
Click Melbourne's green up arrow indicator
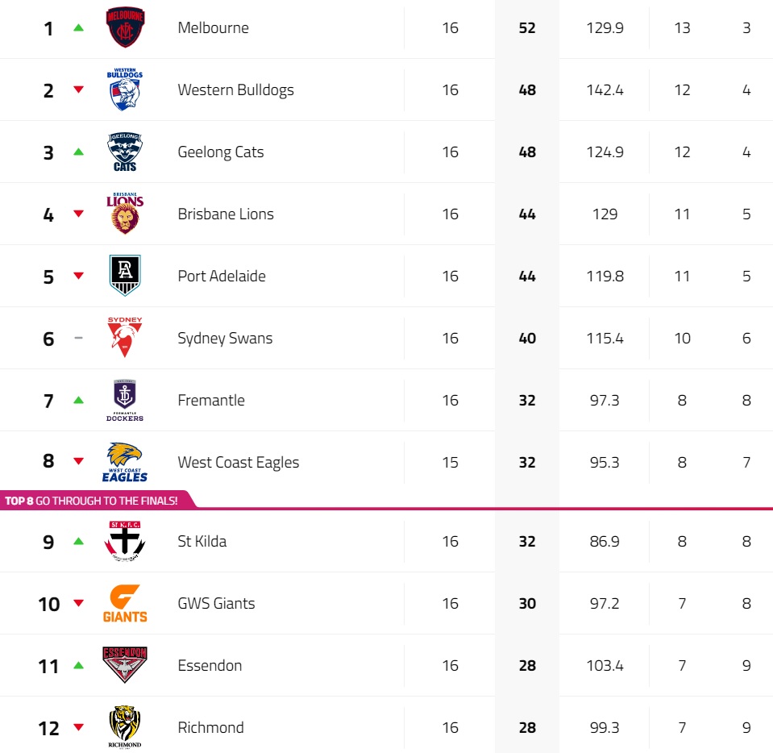[78, 27]
